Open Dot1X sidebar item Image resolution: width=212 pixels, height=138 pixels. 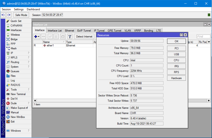(14, 99)
